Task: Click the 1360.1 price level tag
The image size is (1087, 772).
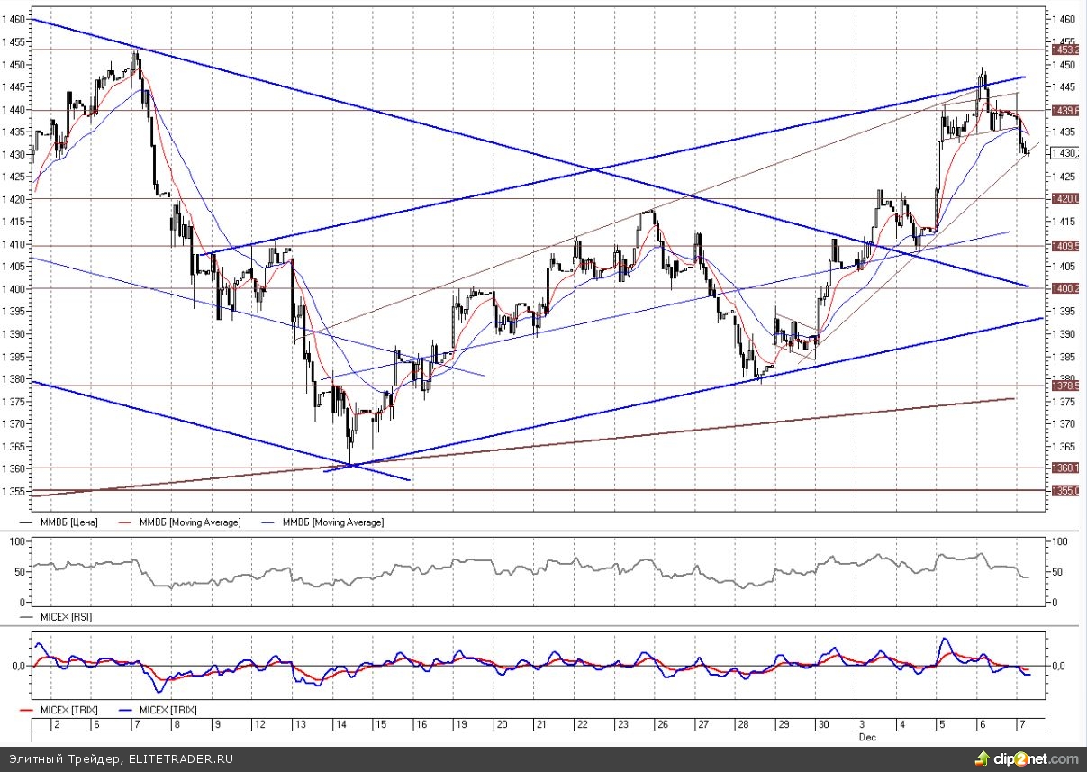Action: click(1064, 468)
